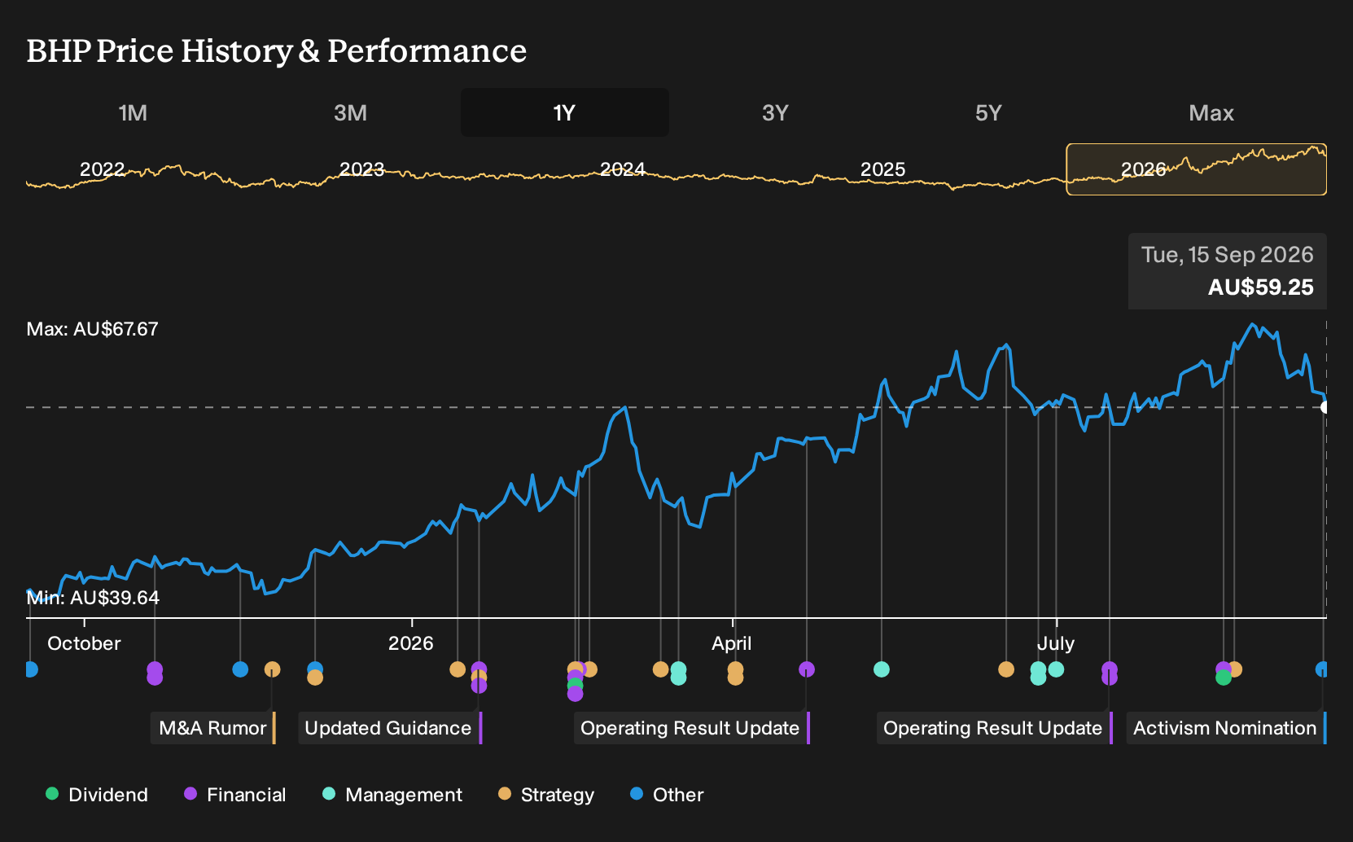The image size is (1353, 842).
Task: Open the April Operating Result Update label
Action: coord(692,728)
